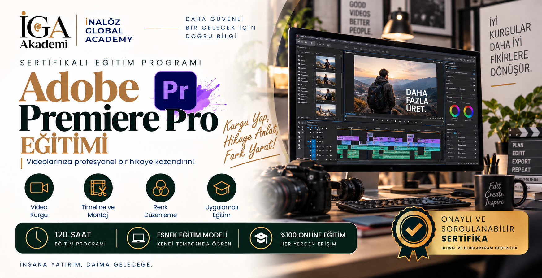Select the third clip thumbnail in project panel

[x=326, y=94]
